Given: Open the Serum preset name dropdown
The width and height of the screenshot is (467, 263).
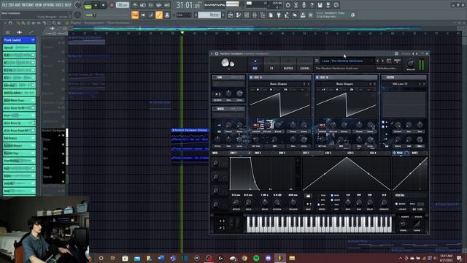Looking at the screenshot, I should pyautogui.click(x=347, y=61).
